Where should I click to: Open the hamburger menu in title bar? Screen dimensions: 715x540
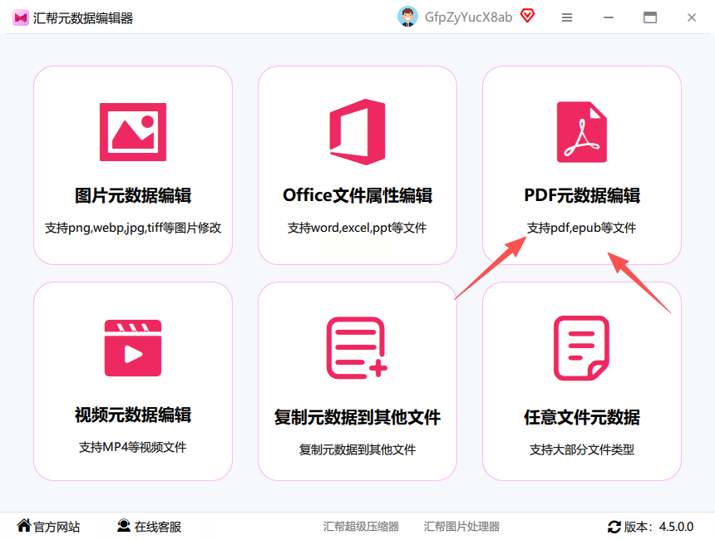click(x=567, y=17)
